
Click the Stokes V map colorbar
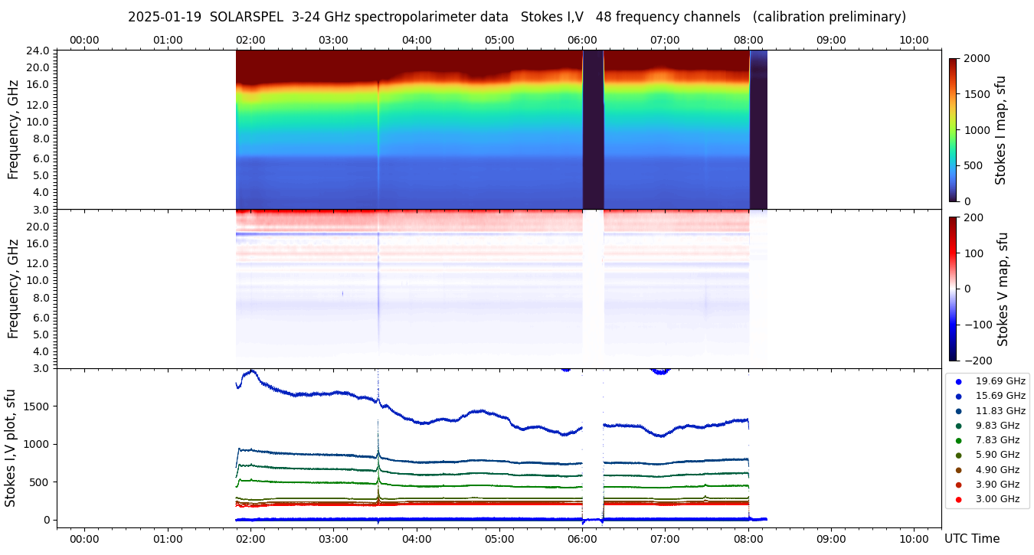pos(953,289)
